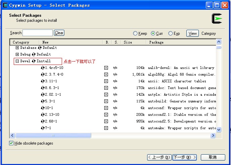Image resolution: width=231 pixels, height=165 pixels.
Task: Click the astyle package description text
Action: tap(182, 95)
